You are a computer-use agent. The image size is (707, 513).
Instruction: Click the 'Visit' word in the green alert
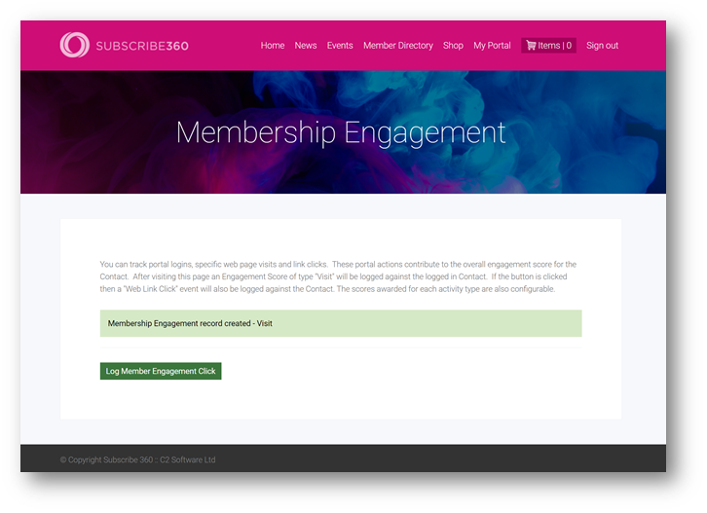[265, 323]
